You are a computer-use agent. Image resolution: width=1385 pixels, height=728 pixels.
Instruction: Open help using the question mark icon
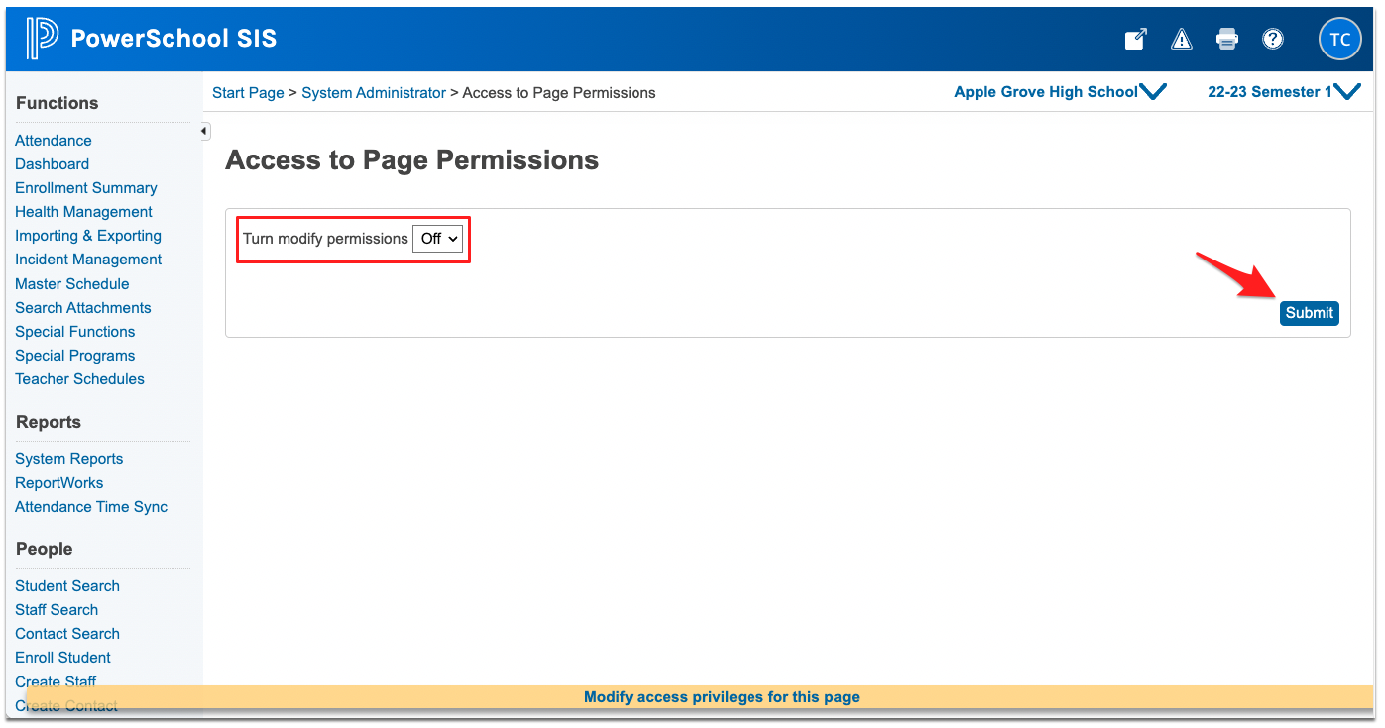[1273, 39]
